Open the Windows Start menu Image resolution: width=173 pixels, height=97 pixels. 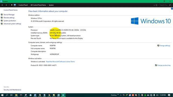2,95
